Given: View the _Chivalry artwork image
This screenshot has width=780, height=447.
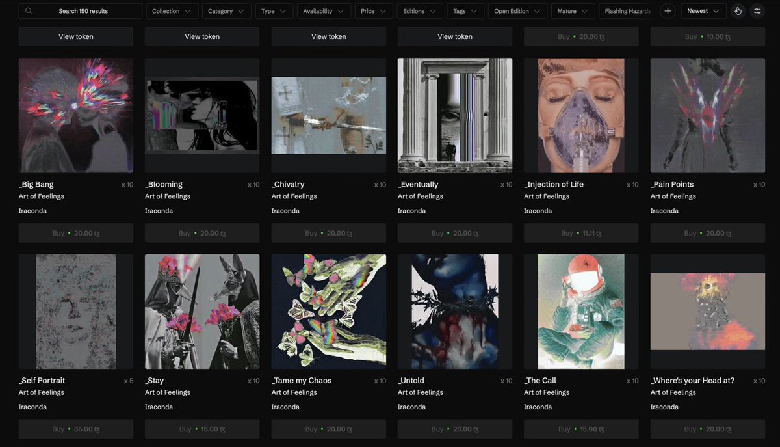Looking at the screenshot, I should click(x=329, y=115).
